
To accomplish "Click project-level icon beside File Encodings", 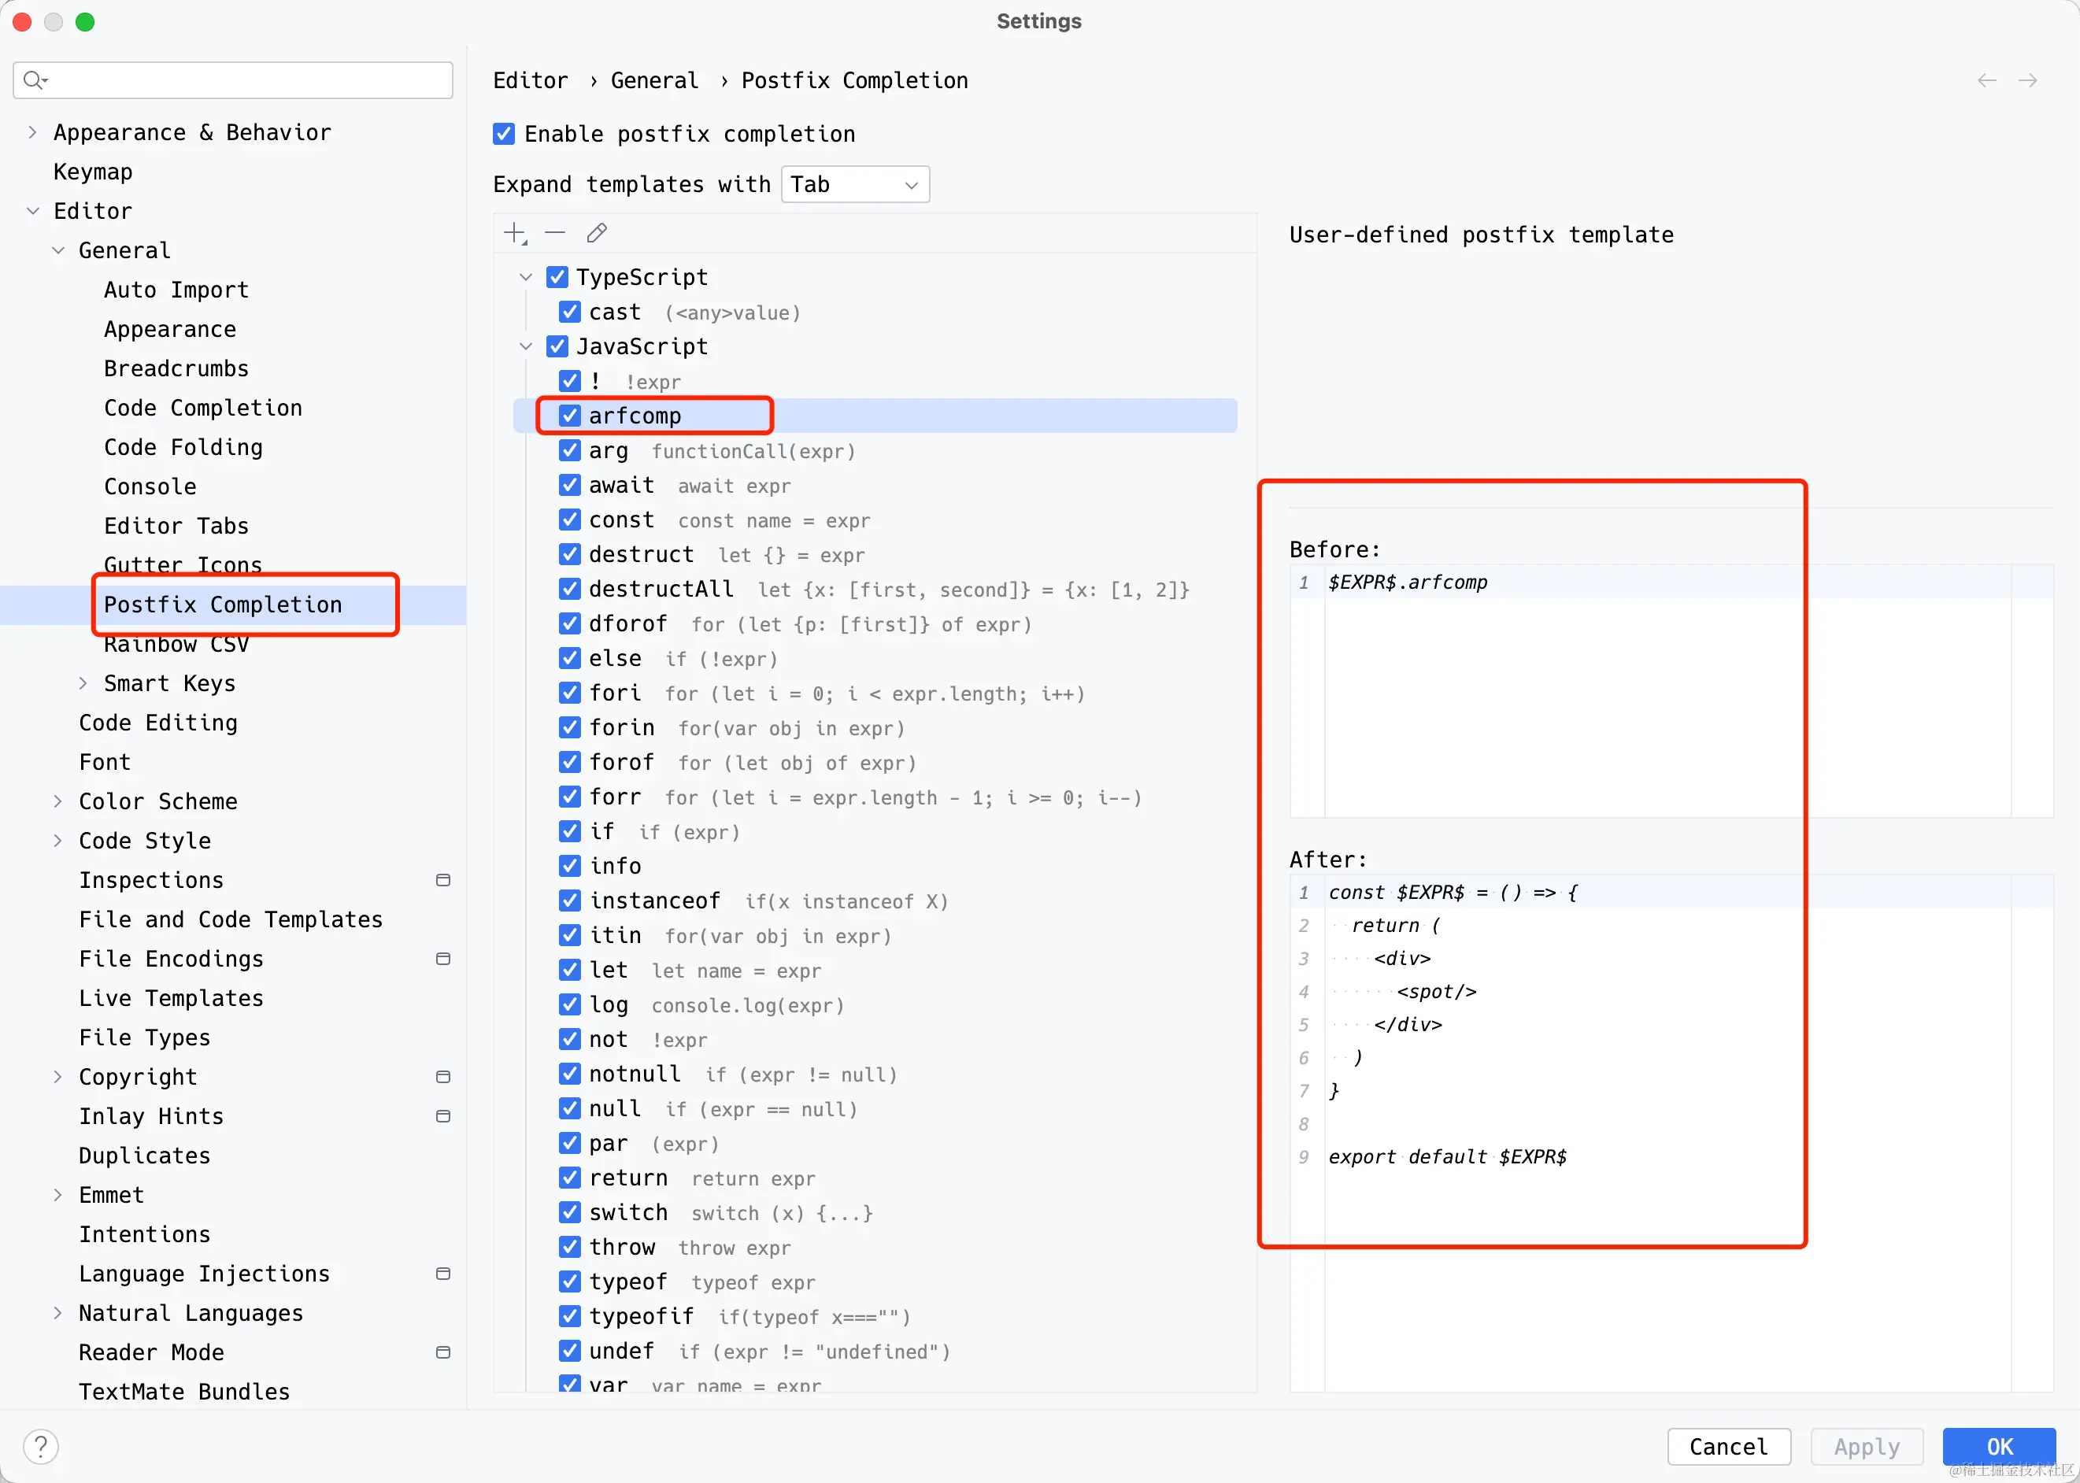I will tap(442, 959).
